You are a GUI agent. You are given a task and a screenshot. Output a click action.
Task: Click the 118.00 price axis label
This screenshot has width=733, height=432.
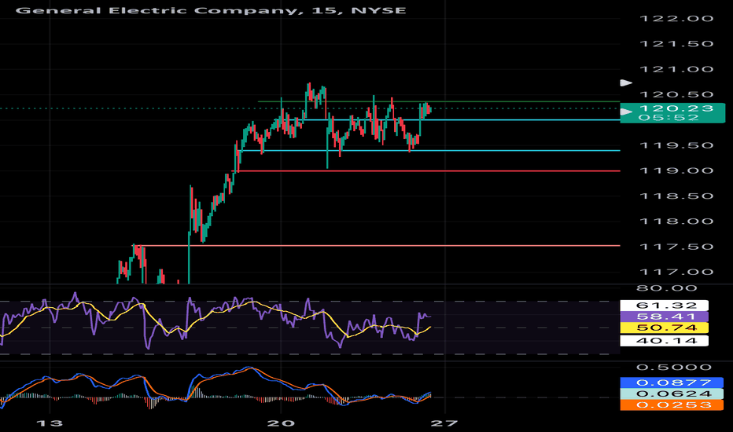[676, 221]
